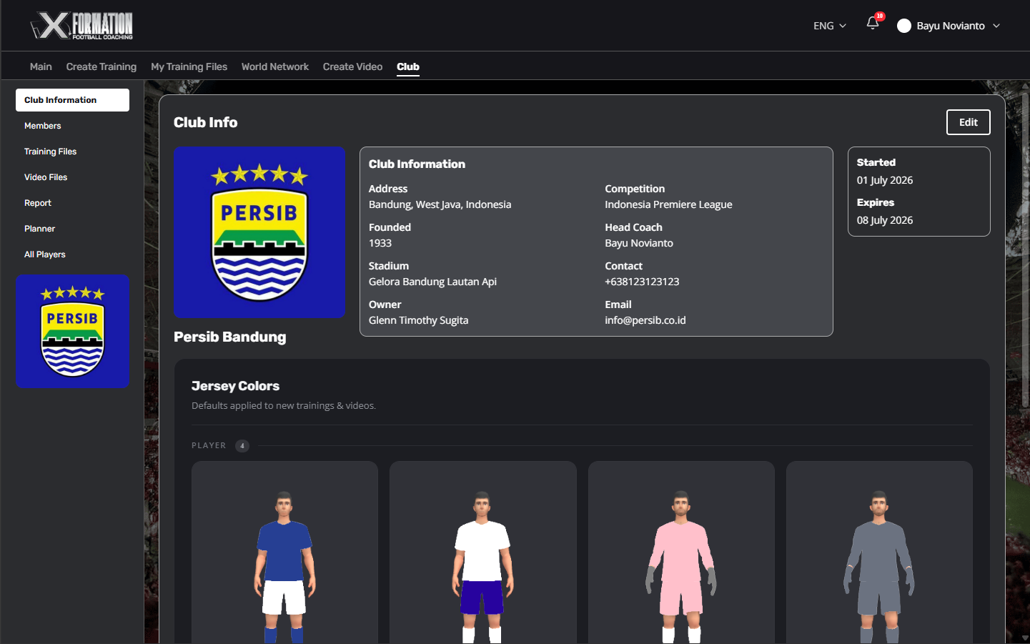Click the contact number +638123123123
The width and height of the screenshot is (1030, 644).
[642, 282]
